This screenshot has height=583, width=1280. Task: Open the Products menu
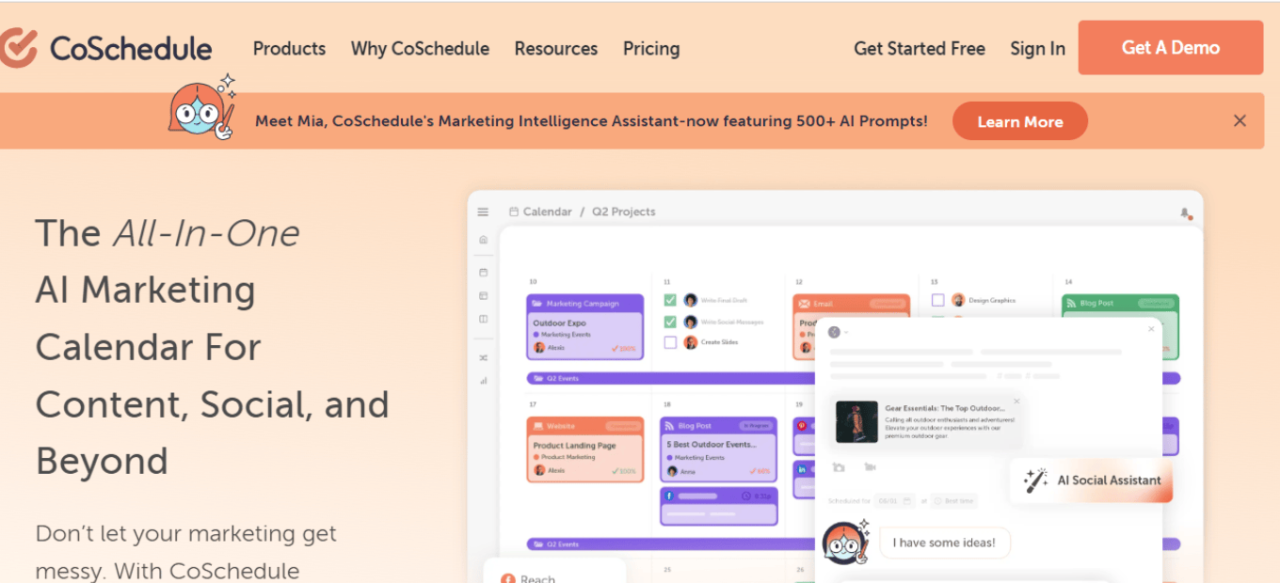[289, 48]
